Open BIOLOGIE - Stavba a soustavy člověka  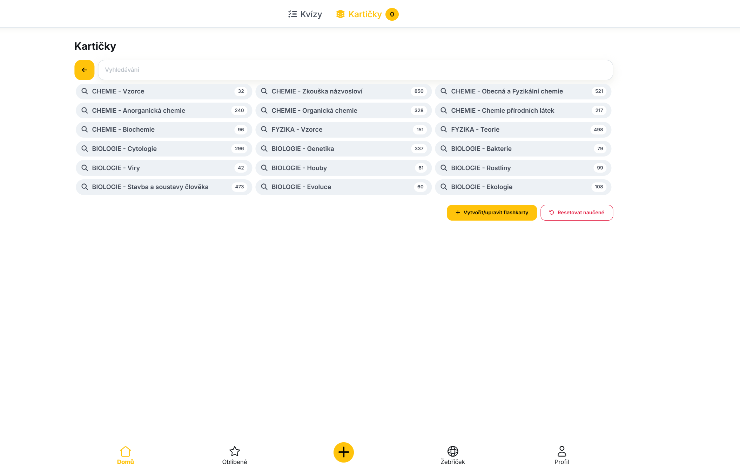(x=164, y=187)
